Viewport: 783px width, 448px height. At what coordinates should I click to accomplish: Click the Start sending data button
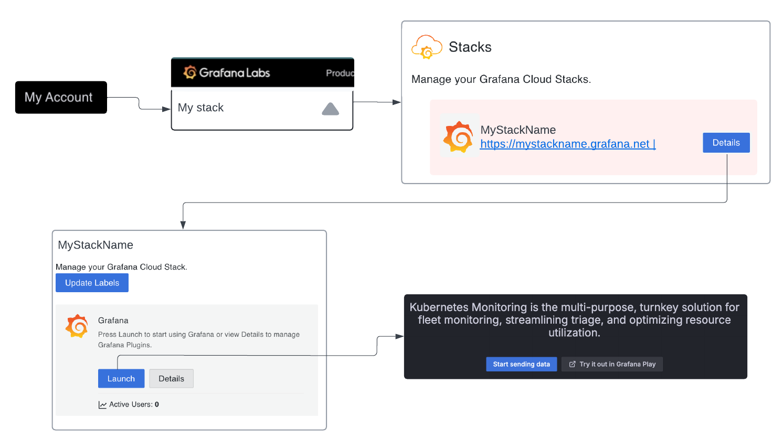[521, 364]
